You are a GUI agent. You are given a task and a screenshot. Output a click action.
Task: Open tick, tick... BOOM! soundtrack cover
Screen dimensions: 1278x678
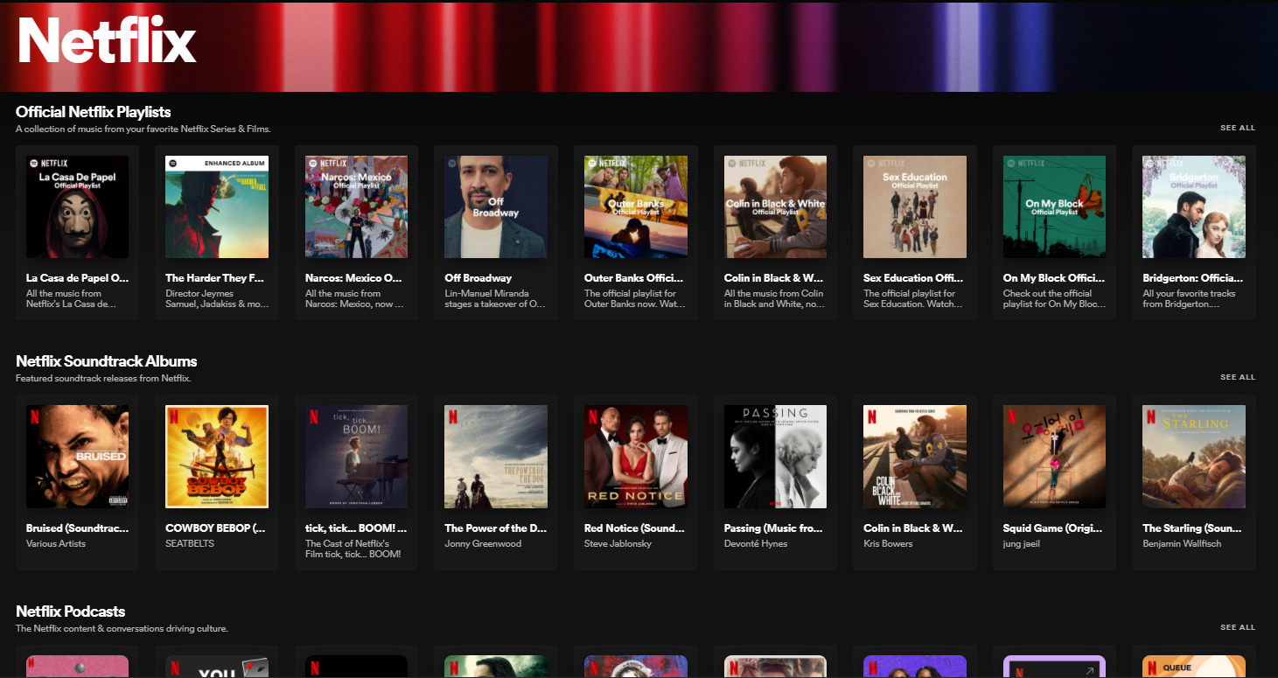pos(356,457)
